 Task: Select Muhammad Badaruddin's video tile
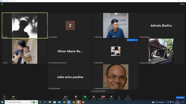coord(116,77)
